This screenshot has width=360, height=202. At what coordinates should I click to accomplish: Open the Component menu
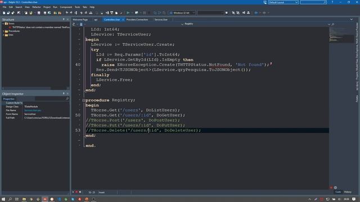66,7
